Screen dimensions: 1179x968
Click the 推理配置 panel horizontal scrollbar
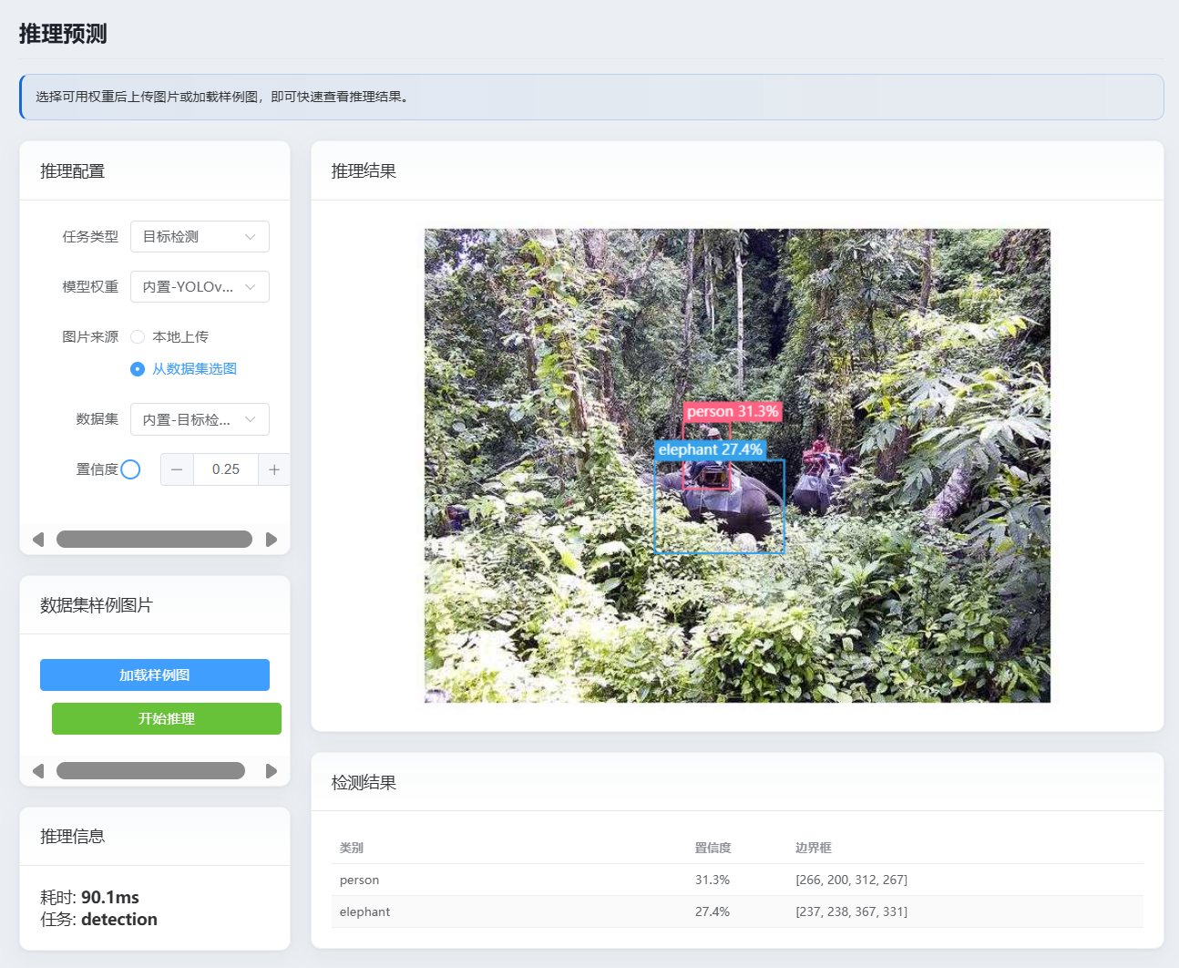tap(154, 540)
